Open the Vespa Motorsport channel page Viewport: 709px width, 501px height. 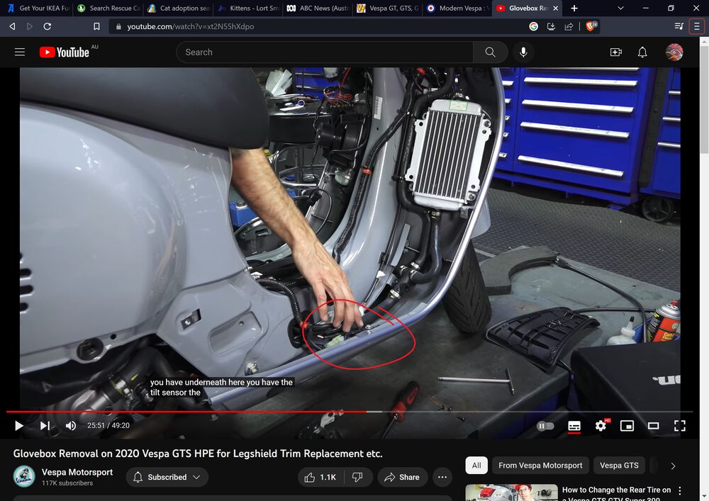(x=77, y=472)
